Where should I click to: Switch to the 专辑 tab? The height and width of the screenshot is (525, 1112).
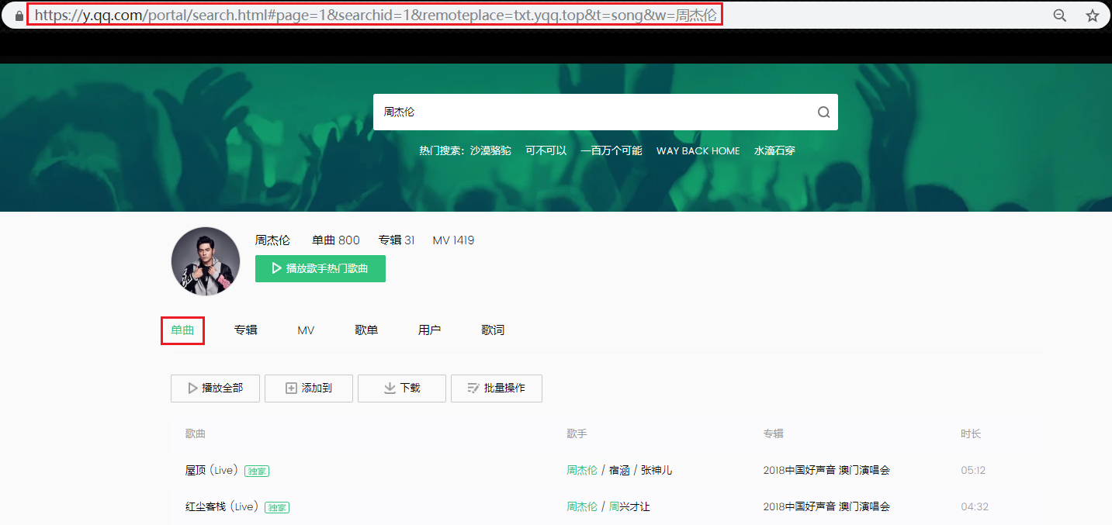pos(246,330)
